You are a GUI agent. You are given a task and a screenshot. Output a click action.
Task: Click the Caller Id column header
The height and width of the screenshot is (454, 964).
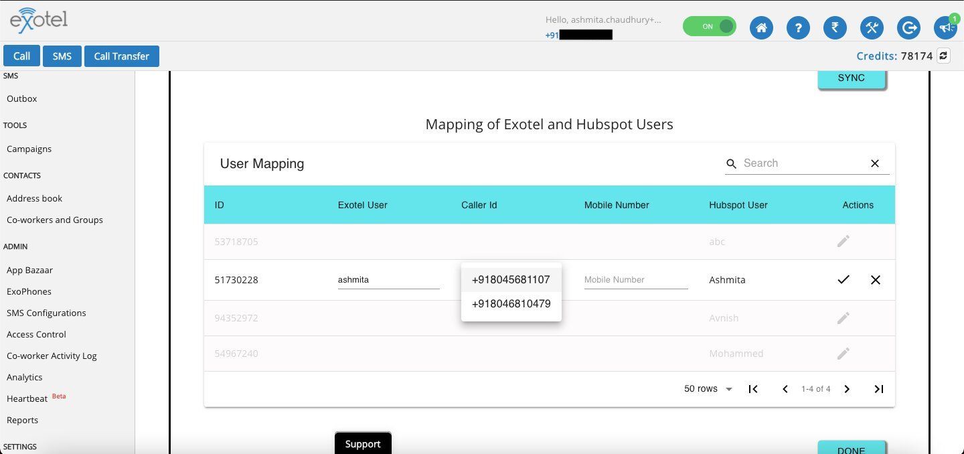(x=479, y=205)
